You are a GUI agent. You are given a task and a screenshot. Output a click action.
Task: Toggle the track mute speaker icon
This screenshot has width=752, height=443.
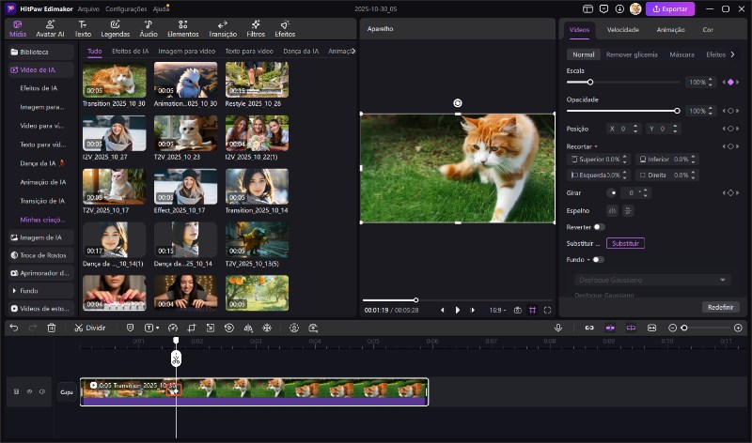(42, 391)
